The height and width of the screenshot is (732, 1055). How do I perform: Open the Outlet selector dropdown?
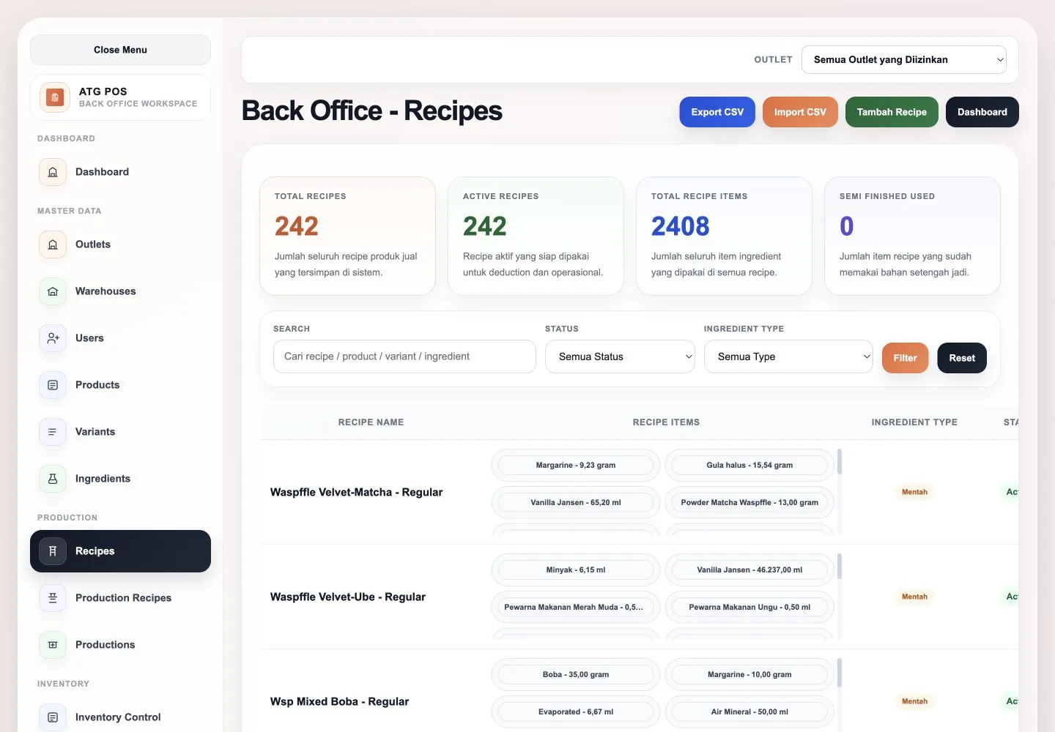(x=904, y=60)
